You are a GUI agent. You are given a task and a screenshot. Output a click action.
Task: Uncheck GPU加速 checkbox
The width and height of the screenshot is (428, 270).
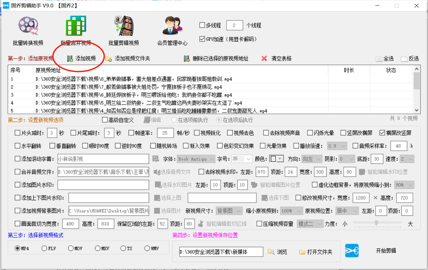[202, 39]
